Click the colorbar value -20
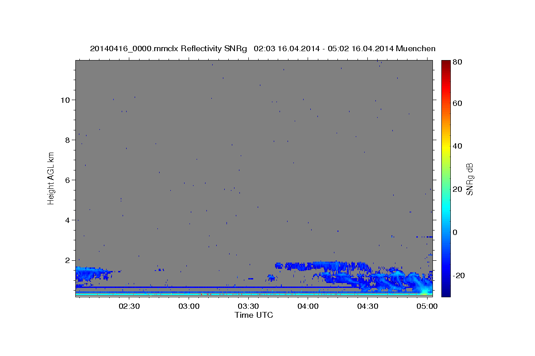This screenshot has height=356, width=535. pyautogui.click(x=459, y=275)
